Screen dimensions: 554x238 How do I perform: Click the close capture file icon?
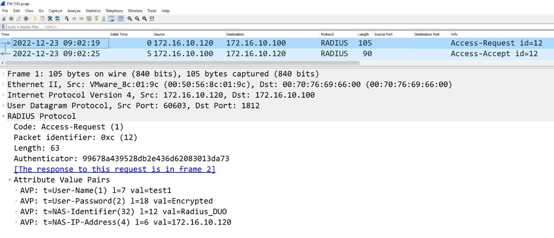(50, 18)
